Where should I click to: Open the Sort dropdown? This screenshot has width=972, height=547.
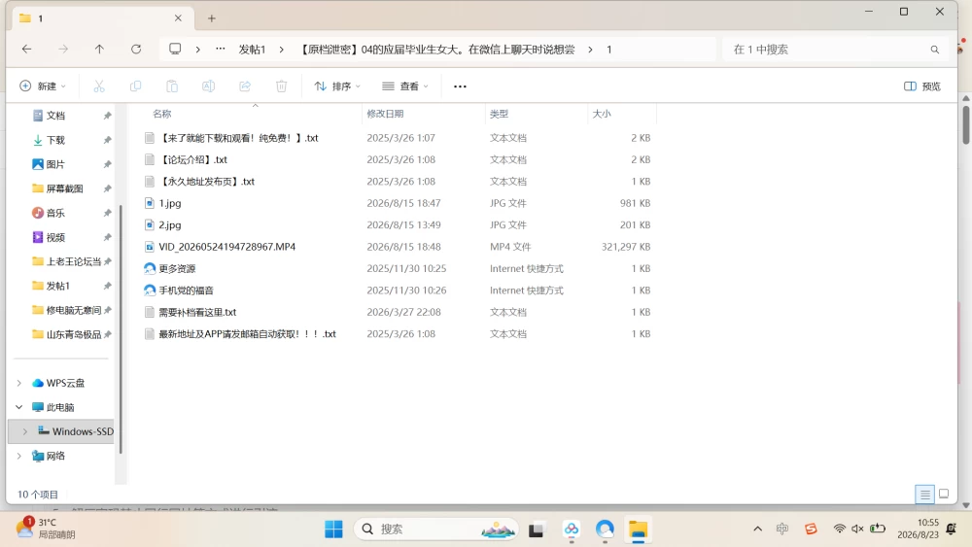[x=337, y=86]
